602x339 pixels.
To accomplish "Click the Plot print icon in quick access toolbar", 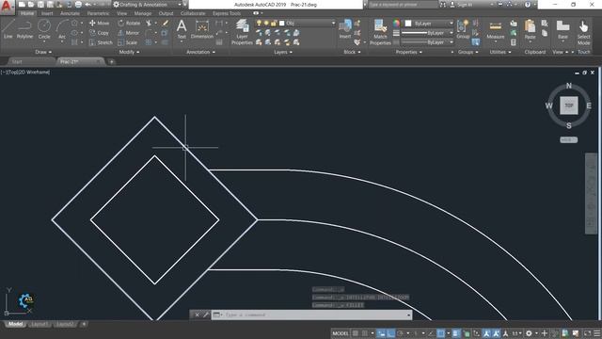I will [x=78, y=5].
